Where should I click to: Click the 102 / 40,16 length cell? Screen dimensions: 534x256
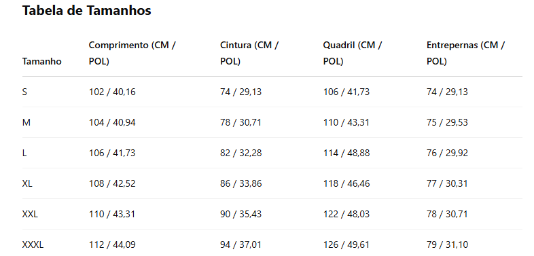coord(112,92)
